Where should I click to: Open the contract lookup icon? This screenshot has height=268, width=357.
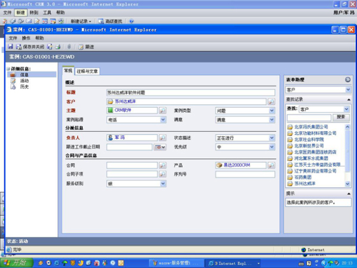click(x=162, y=165)
